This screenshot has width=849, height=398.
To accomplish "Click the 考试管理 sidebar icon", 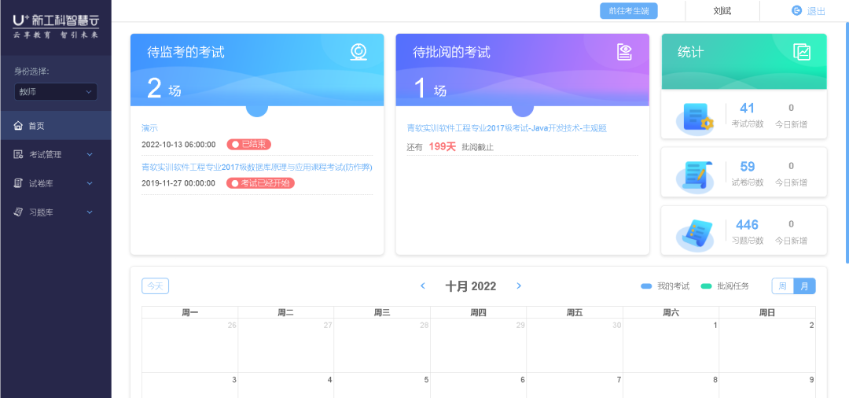I will click(18, 154).
